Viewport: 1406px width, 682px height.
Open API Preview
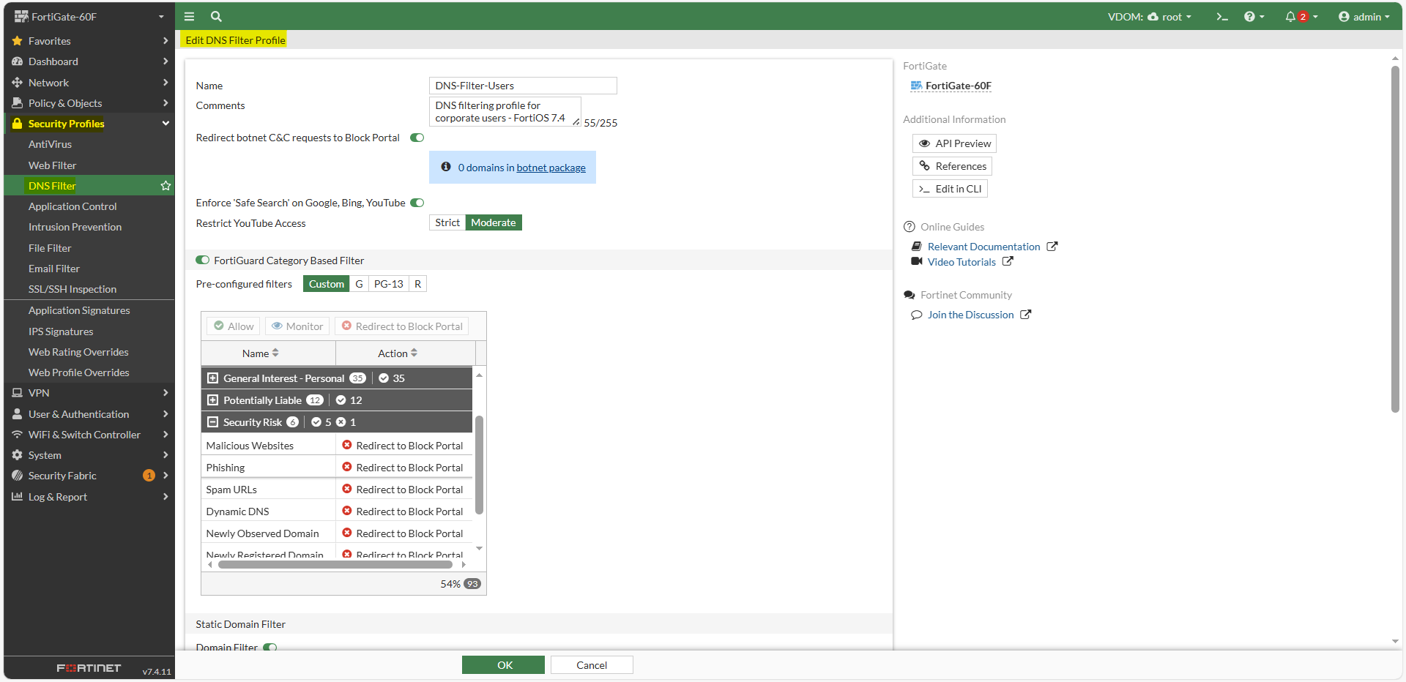pos(954,143)
